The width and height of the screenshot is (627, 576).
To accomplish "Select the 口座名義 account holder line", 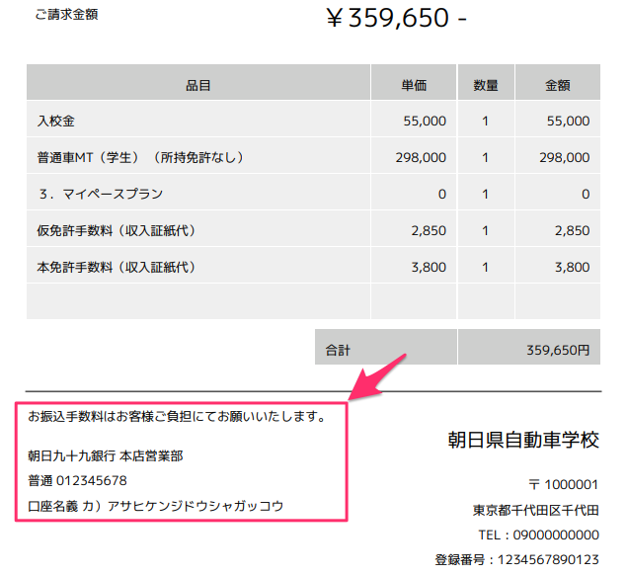I will tap(156, 506).
